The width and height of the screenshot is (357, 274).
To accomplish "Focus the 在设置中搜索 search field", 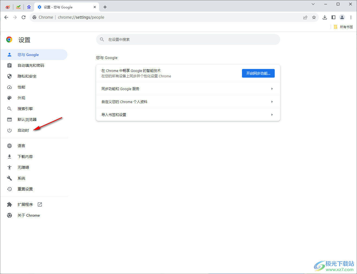I will pyautogui.click(x=188, y=39).
